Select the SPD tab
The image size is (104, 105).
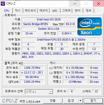55,11
